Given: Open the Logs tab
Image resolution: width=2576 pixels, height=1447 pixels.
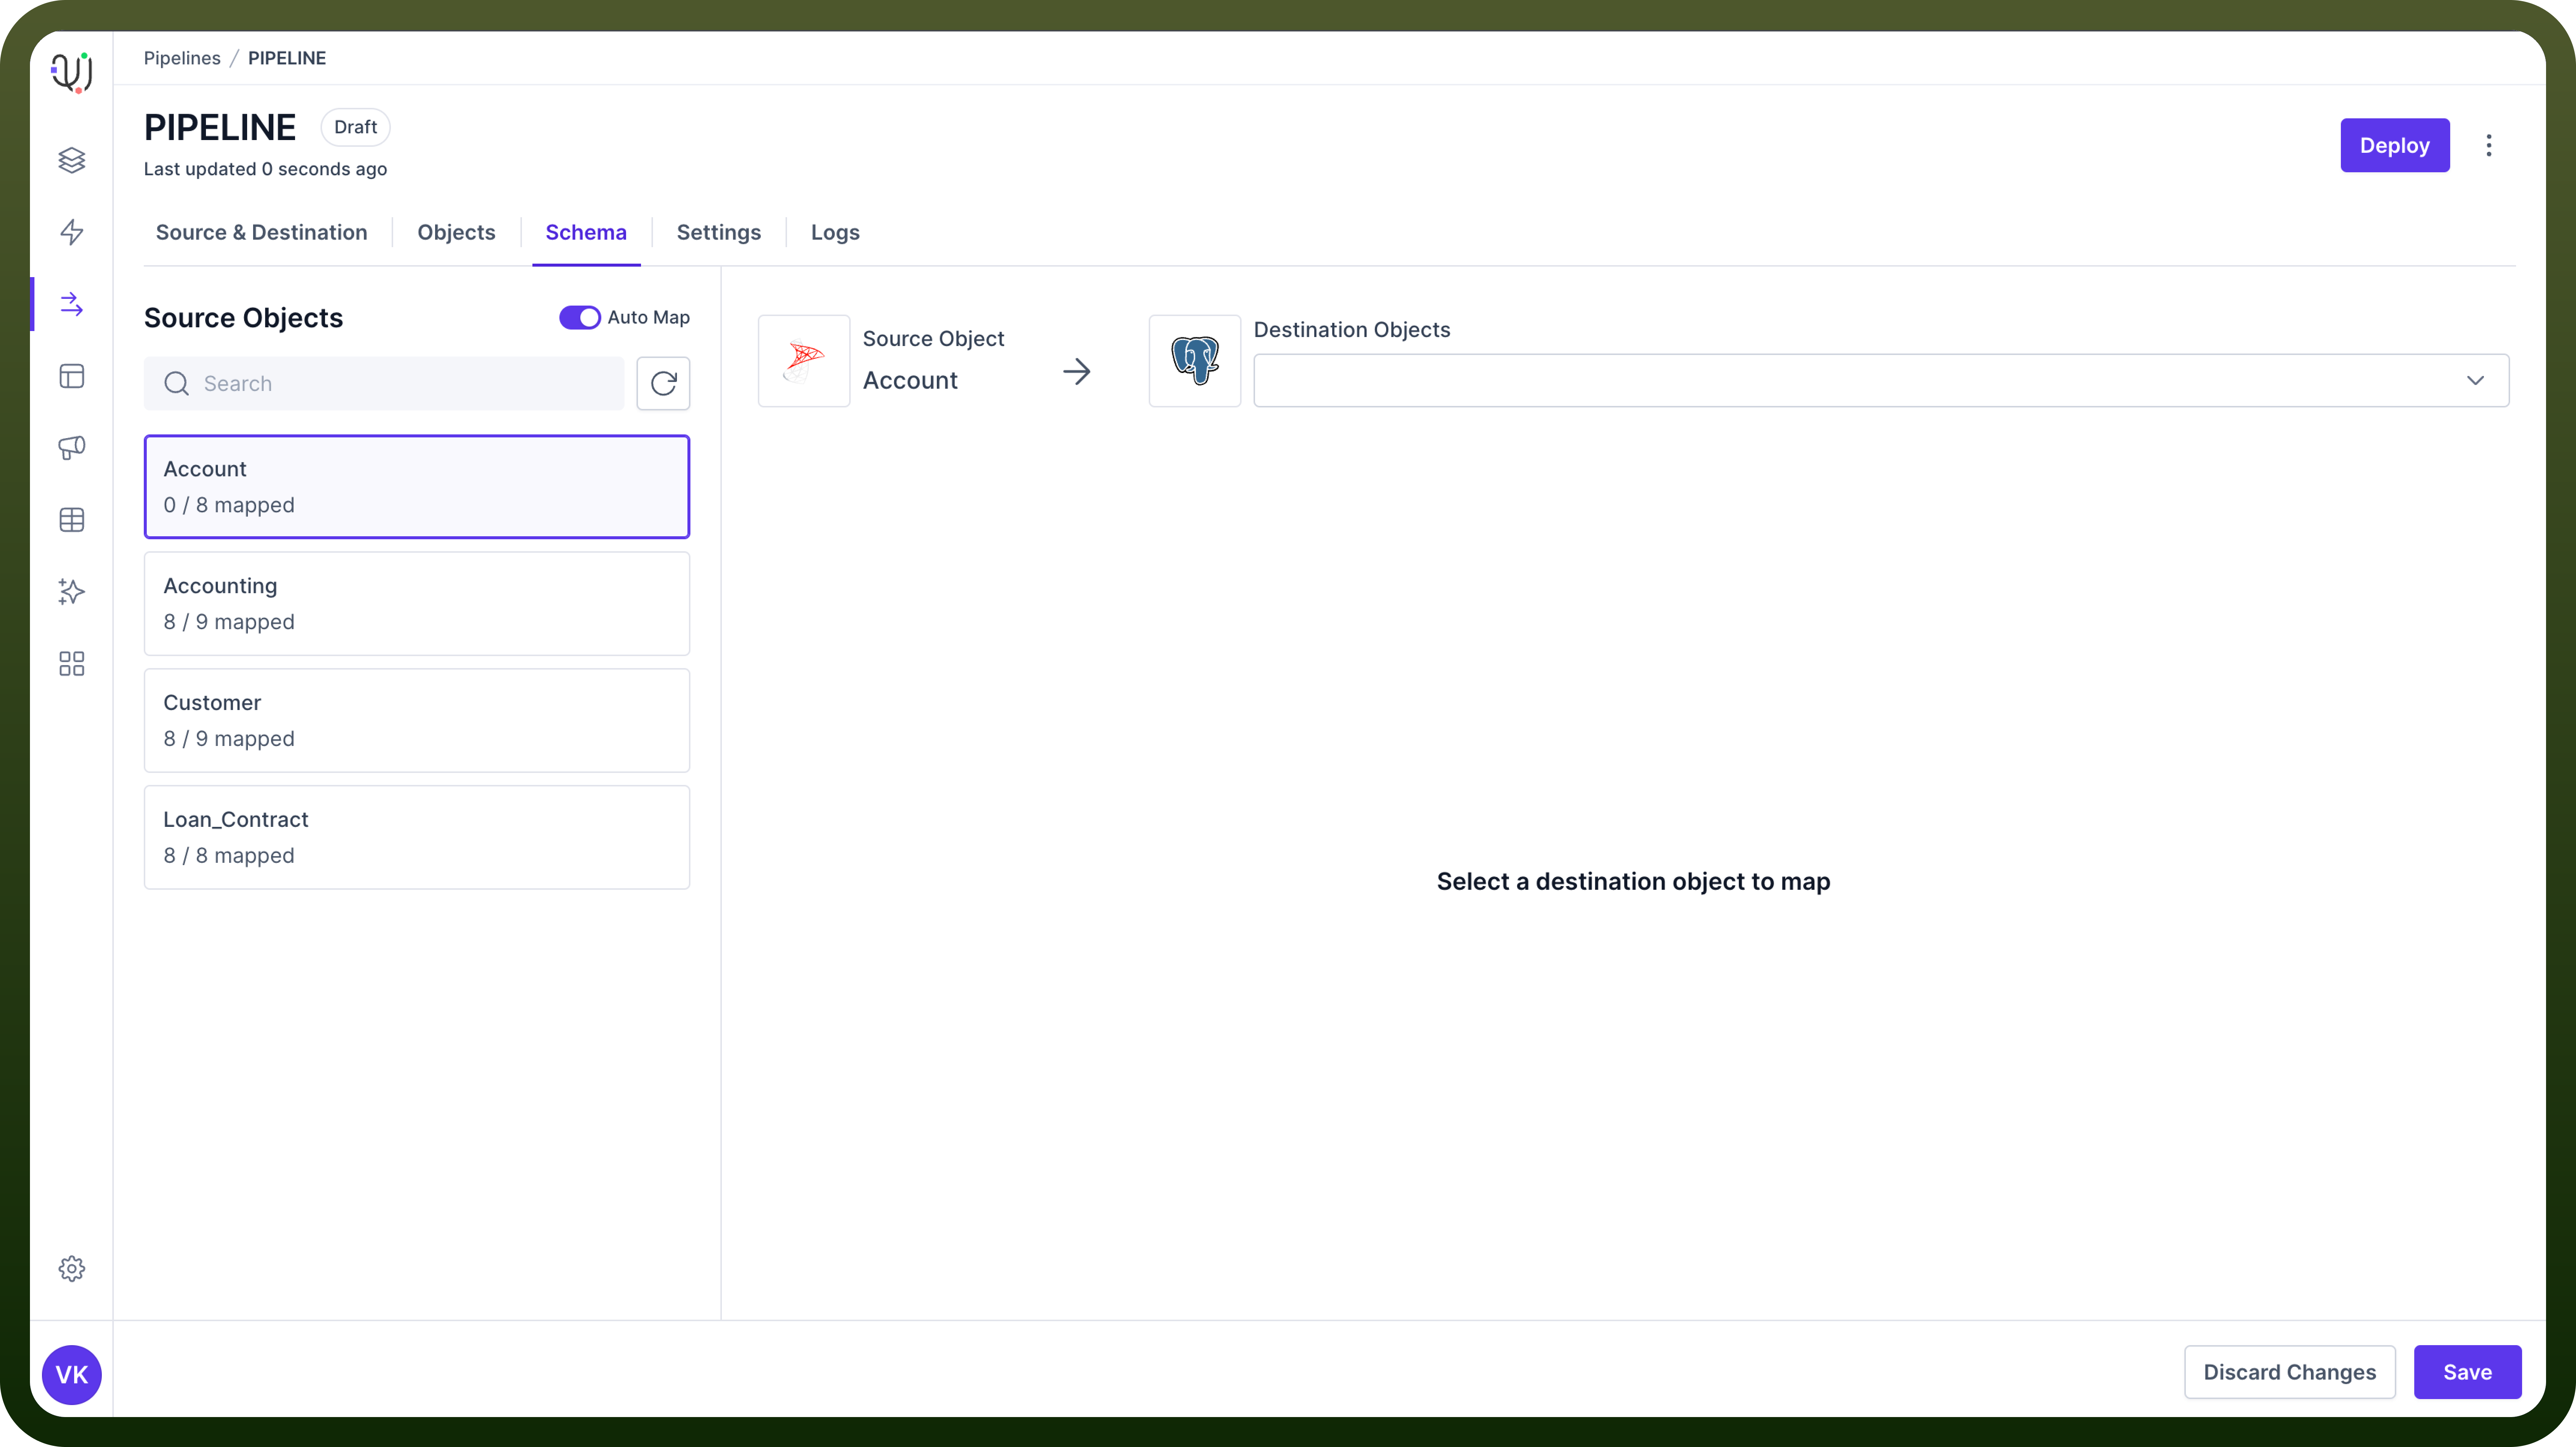Looking at the screenshot, I should tap(835, 232).
